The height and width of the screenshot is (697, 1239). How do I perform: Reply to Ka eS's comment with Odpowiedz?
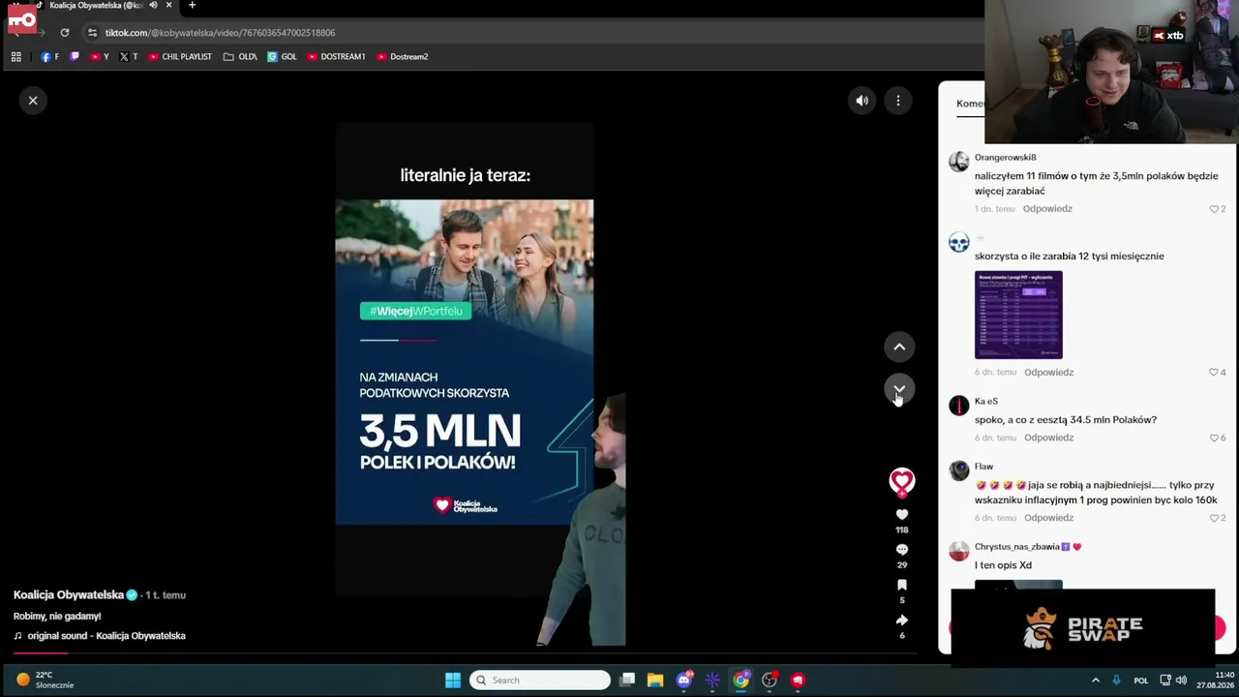tap(1048, 438)
